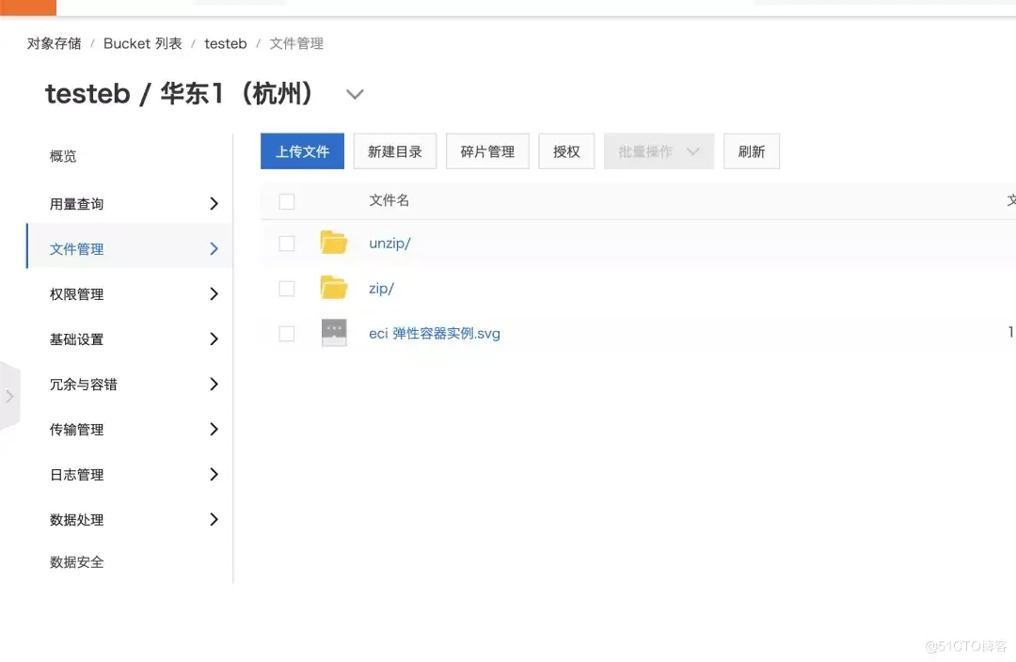Image resolution: width=1016 pixels, height=662 pixels.
Task: Open the 概览 sidebar item
Action: 63,156
